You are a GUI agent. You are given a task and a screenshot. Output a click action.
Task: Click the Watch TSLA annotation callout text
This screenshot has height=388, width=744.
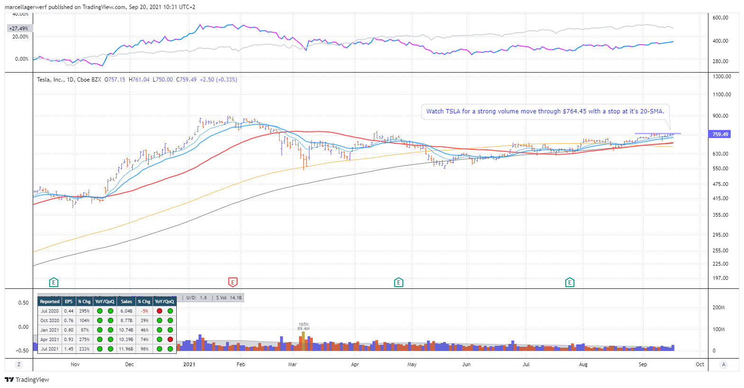[x=545, y=111]
